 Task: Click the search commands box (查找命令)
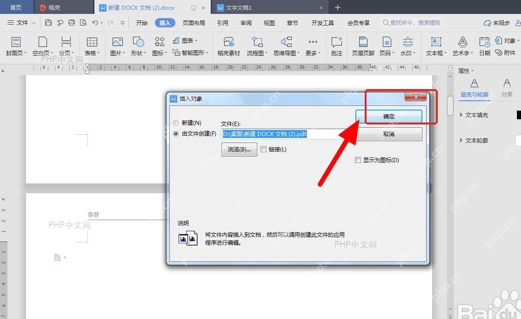[x=412, y=23]
